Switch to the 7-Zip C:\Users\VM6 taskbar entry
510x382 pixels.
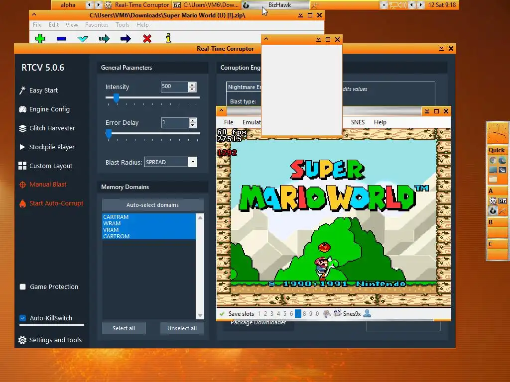206,5
